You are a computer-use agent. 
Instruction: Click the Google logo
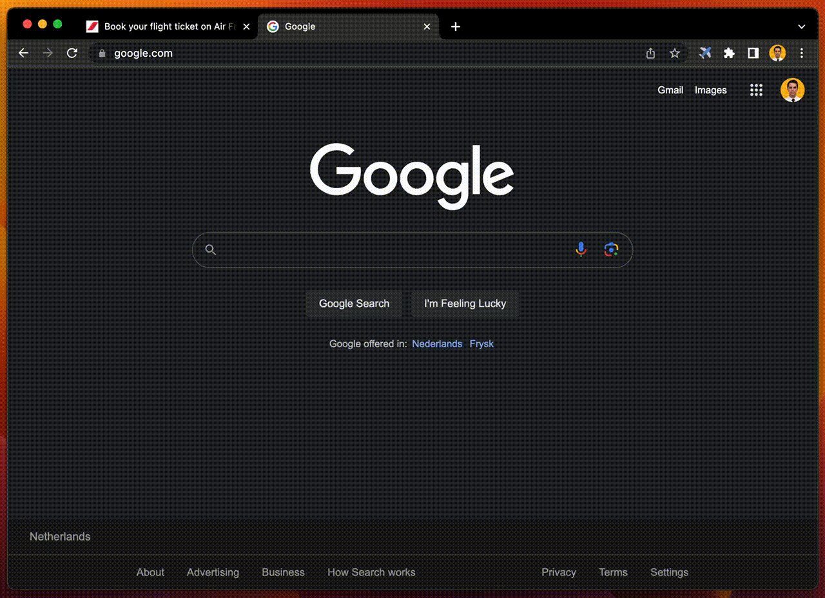coord(412,176)
